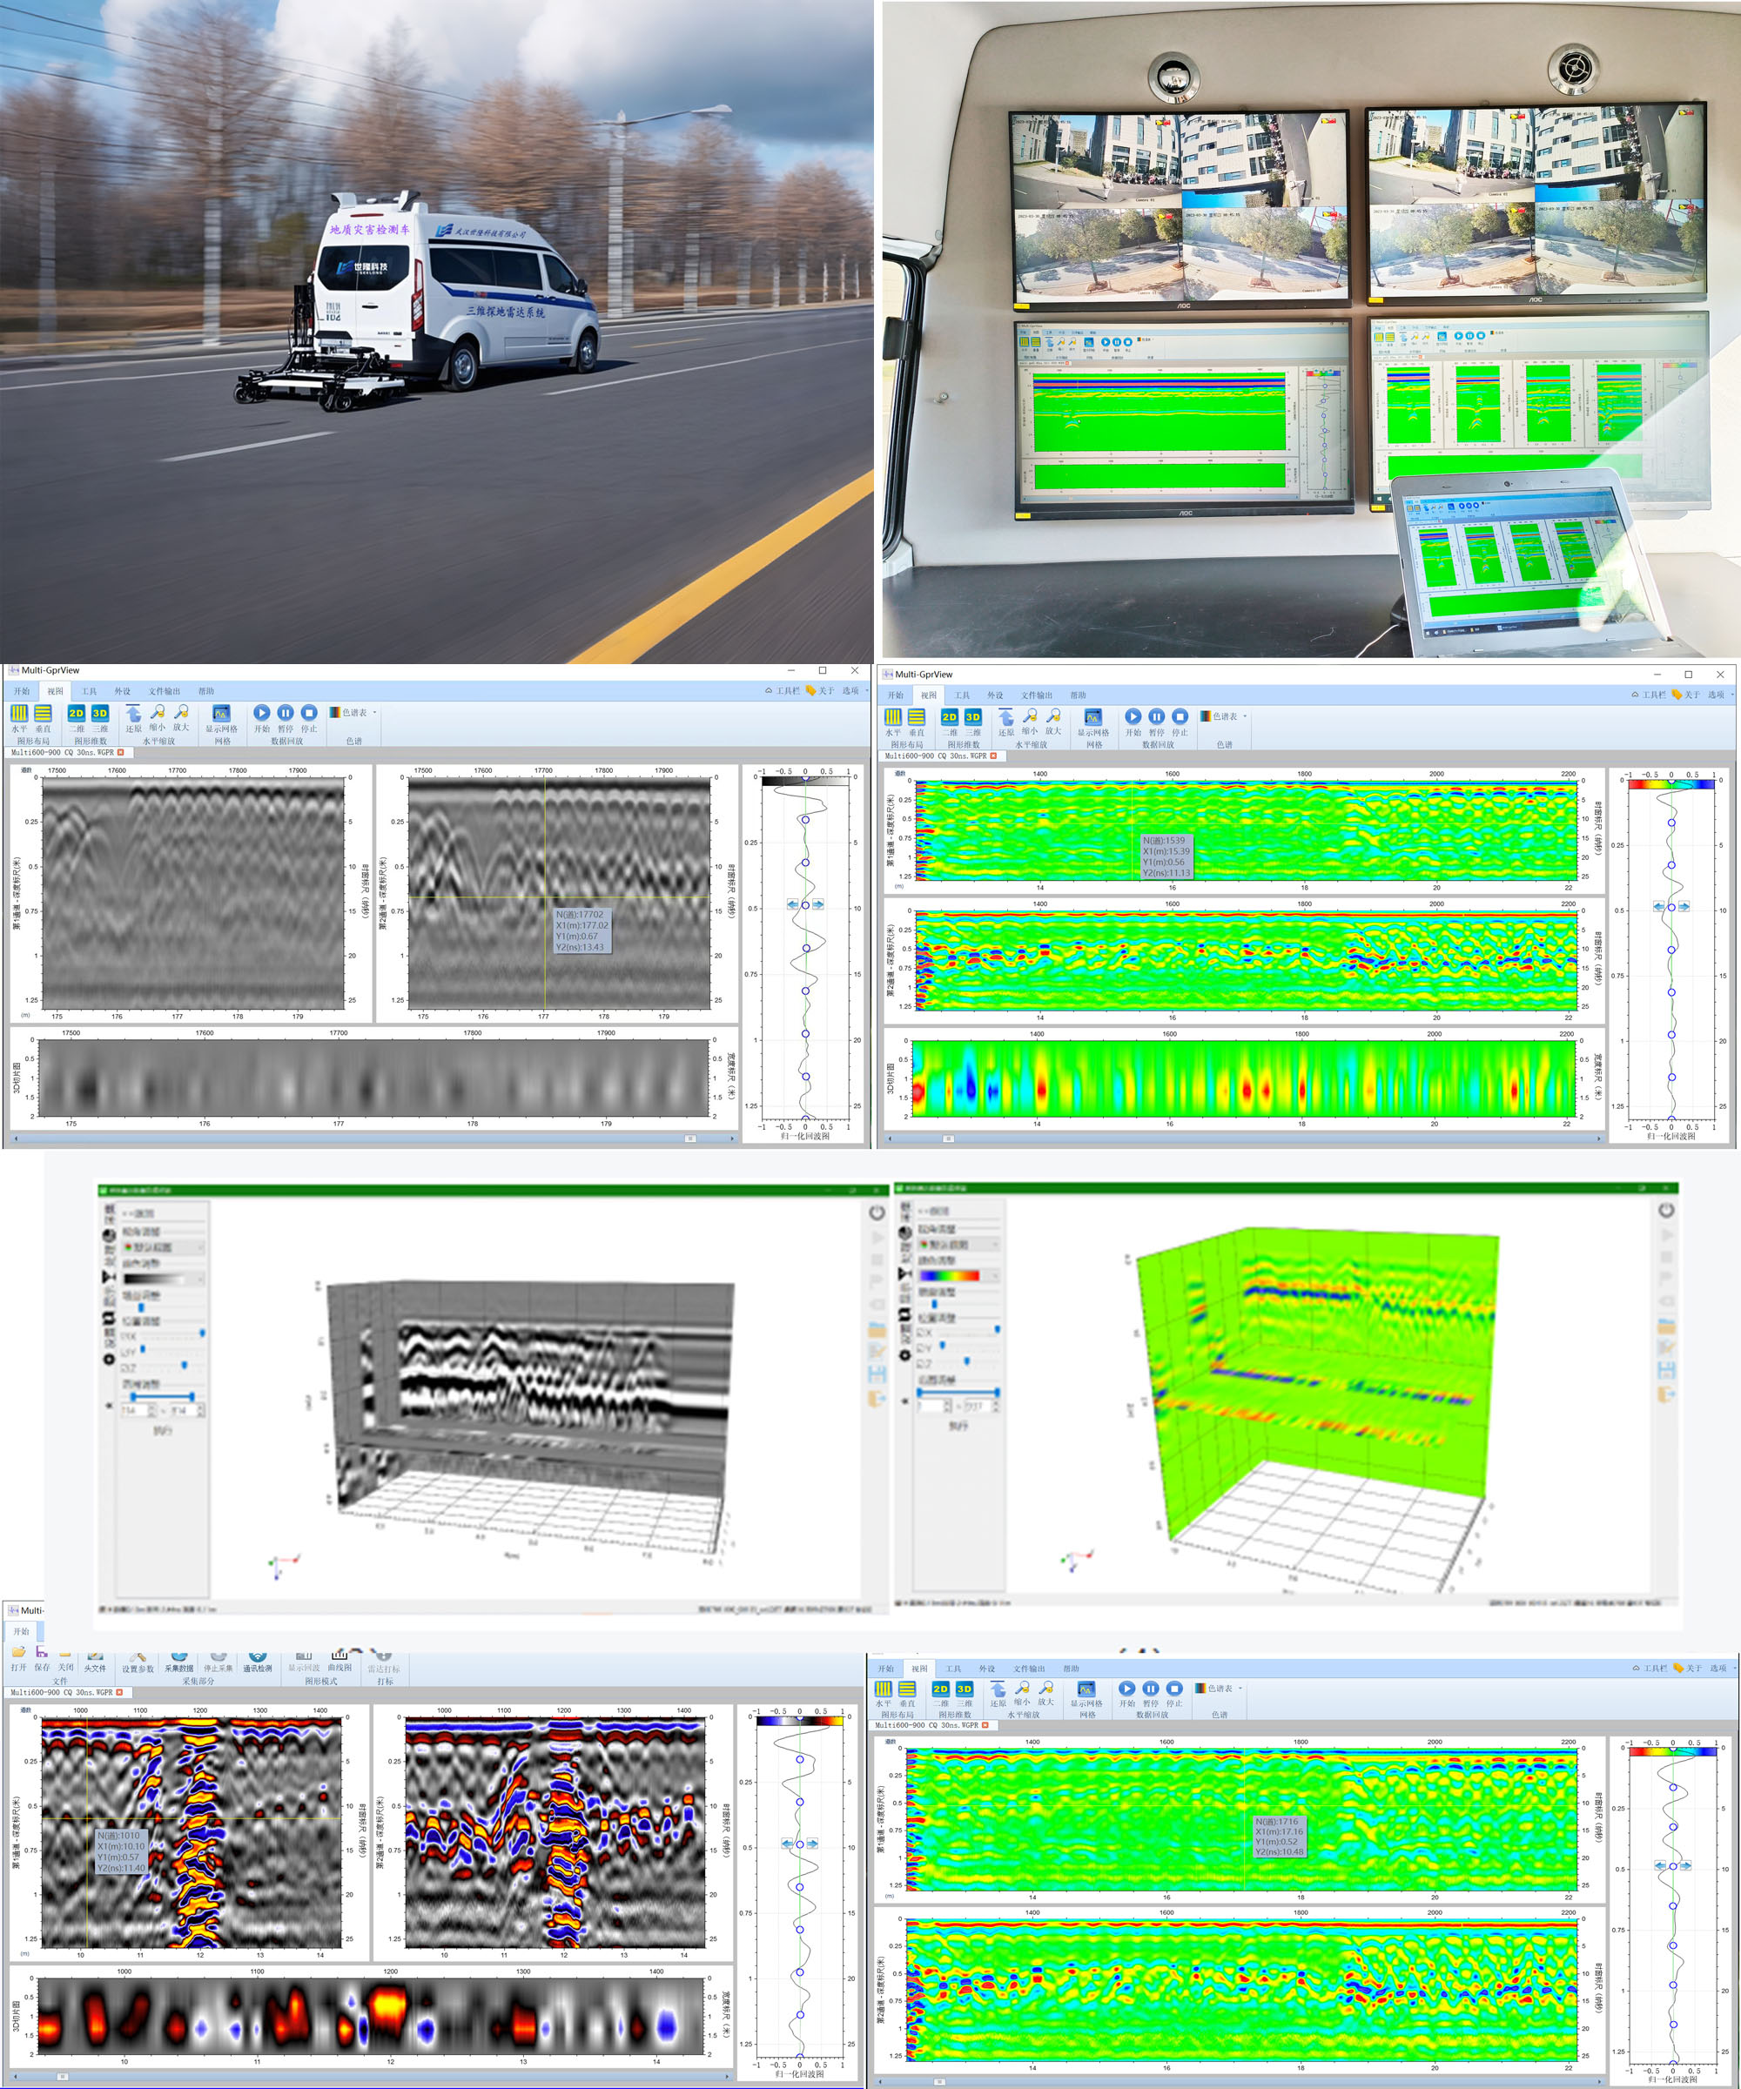This screenshot has width=1741, height=2089.
Task: Click 缩小 zoom-out icon in bottom-right window
Action: coord(1022,1689)
